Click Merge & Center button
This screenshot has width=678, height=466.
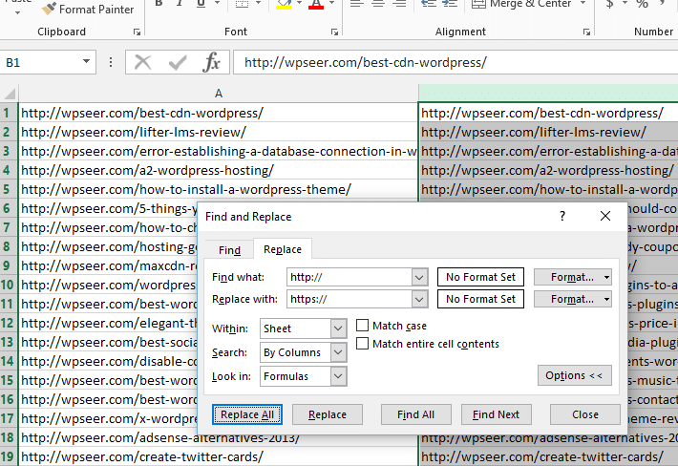point(521,5)
